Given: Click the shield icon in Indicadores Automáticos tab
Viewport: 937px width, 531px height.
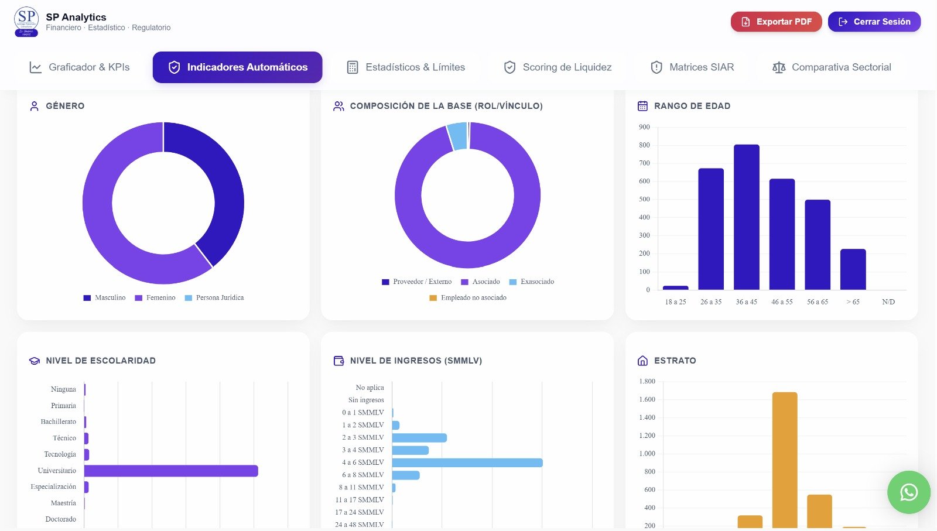Looking at the screenshot, I should (174, 67).
